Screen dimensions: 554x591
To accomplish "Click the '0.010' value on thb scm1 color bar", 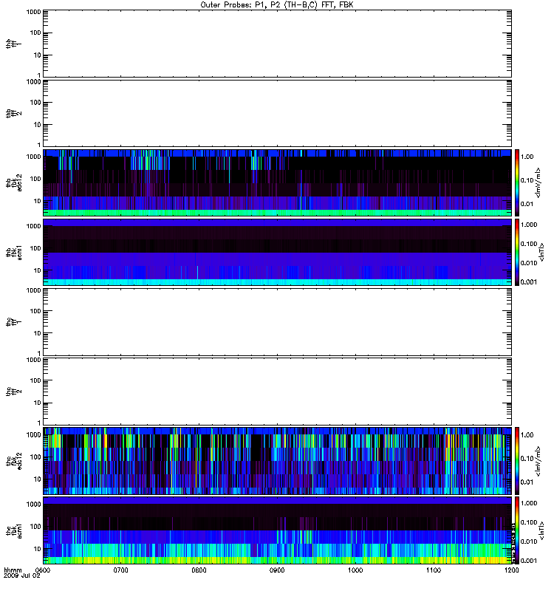I will click(x=529, y=263).
